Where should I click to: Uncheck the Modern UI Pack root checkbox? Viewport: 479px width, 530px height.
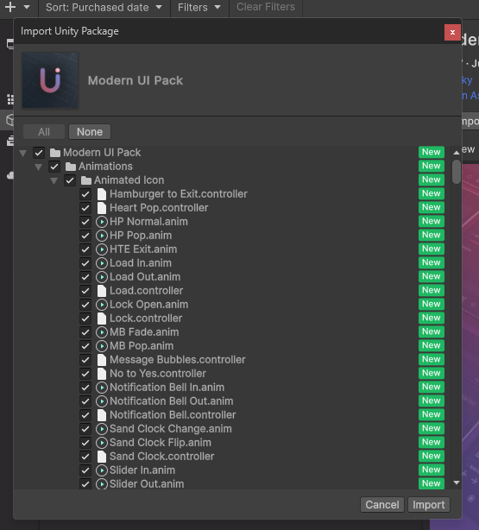[39, 153]
